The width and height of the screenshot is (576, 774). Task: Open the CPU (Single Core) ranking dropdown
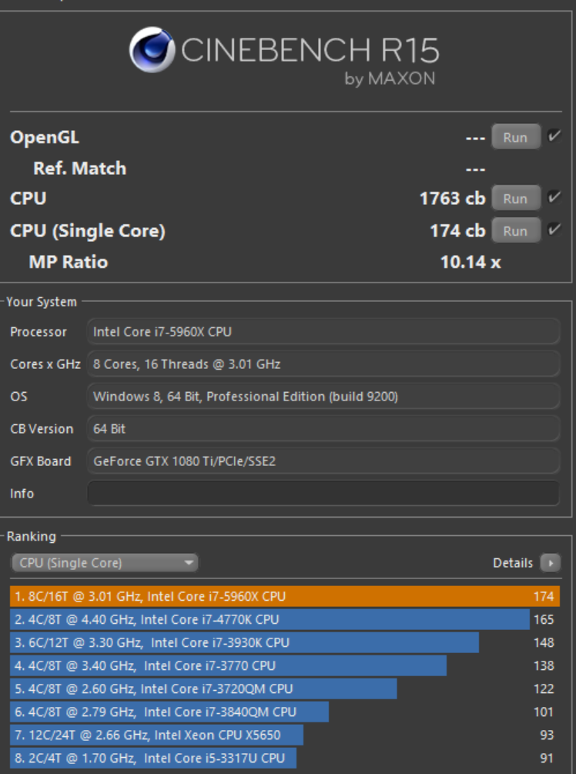coord(105,563)
